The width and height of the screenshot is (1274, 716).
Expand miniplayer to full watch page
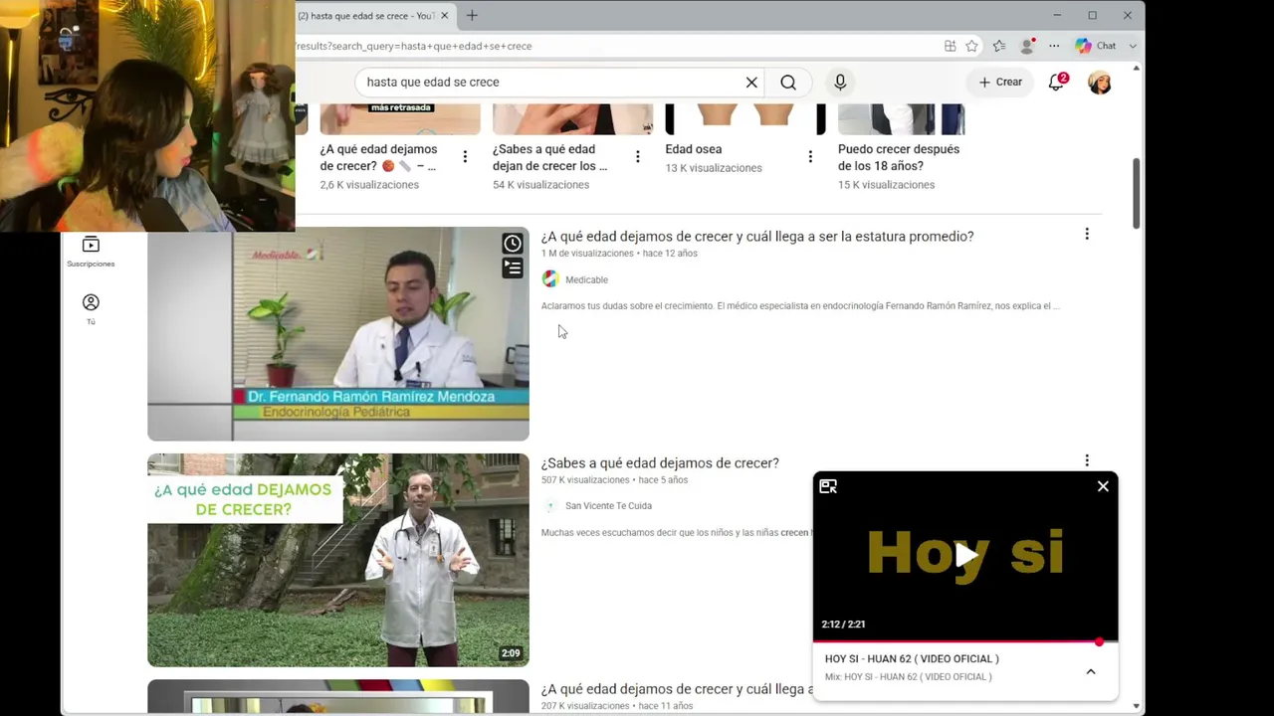point(828,486)
